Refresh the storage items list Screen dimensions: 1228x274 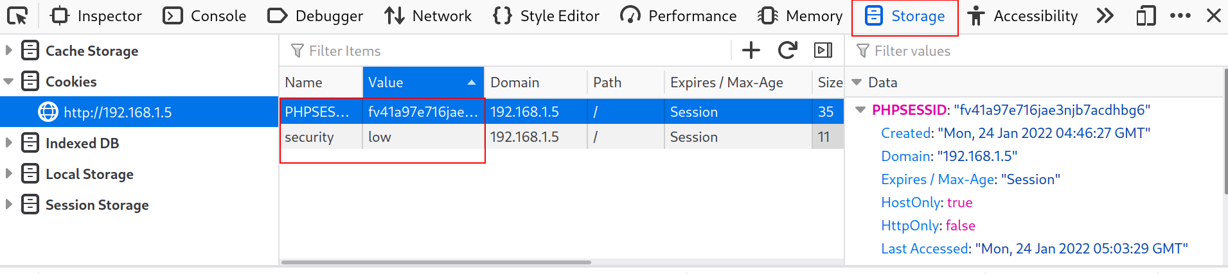787,50
